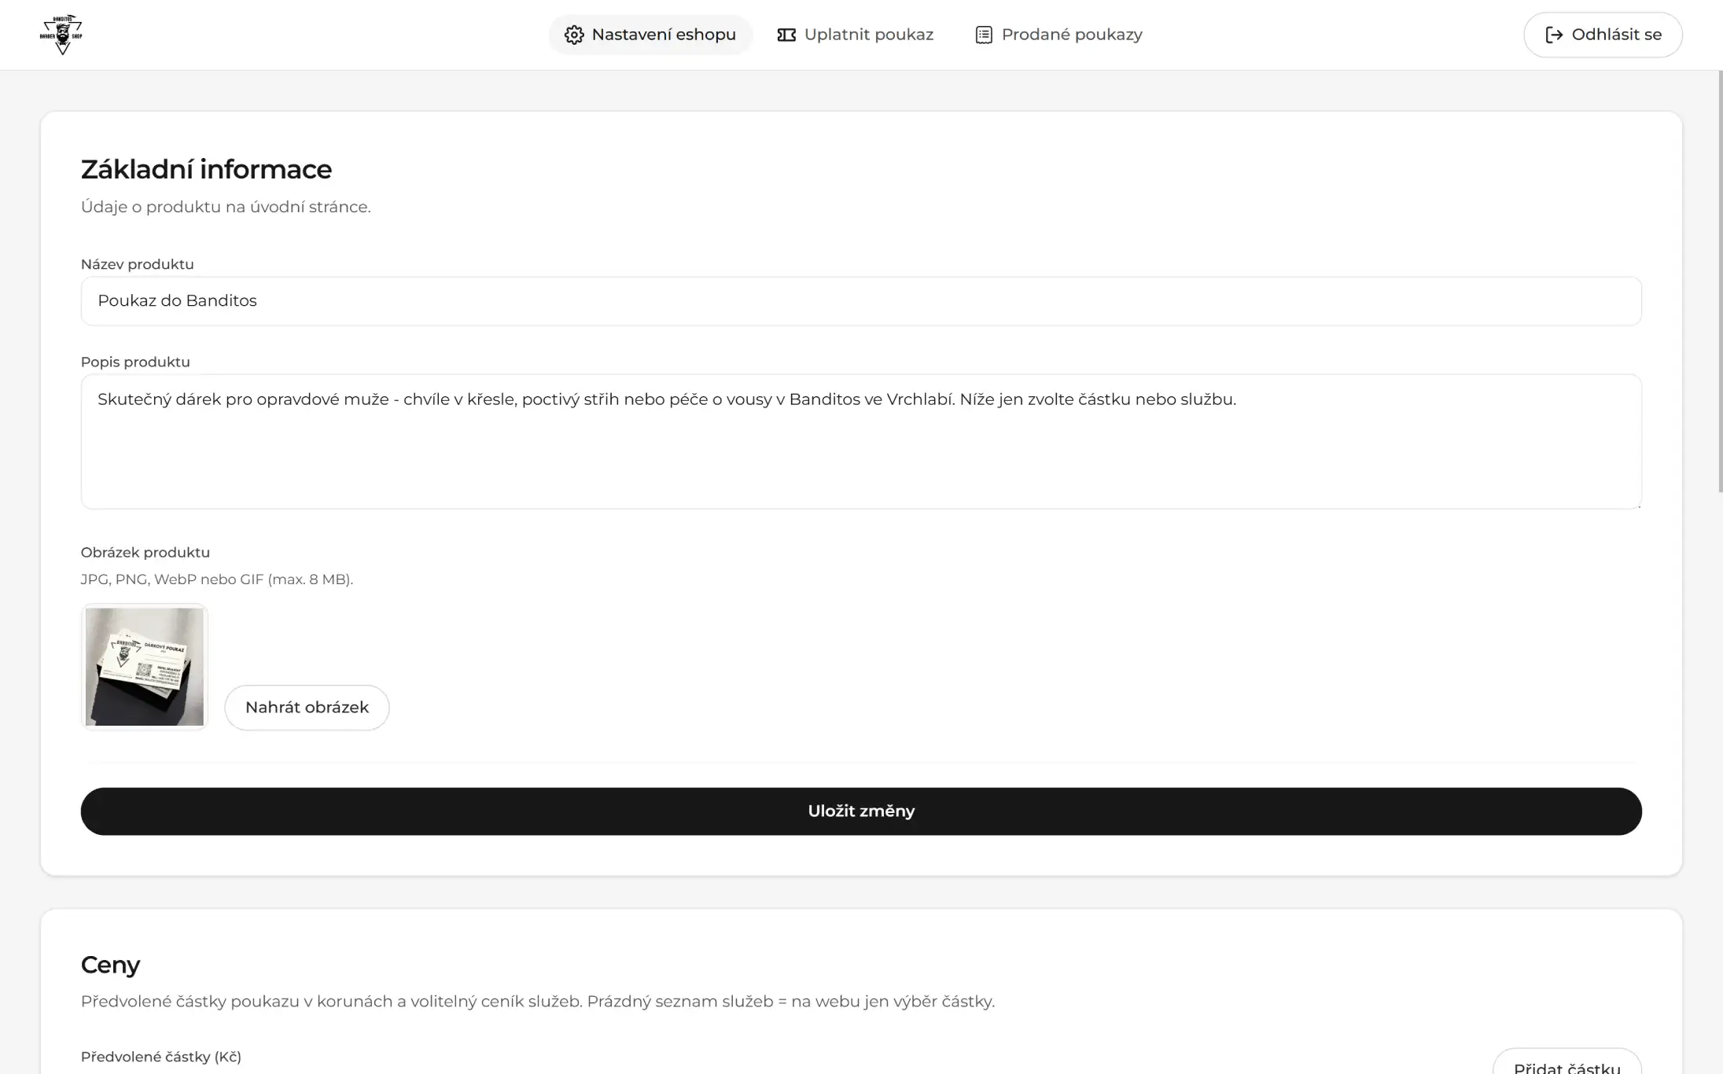Click the Přidat částku button

1566,1065
